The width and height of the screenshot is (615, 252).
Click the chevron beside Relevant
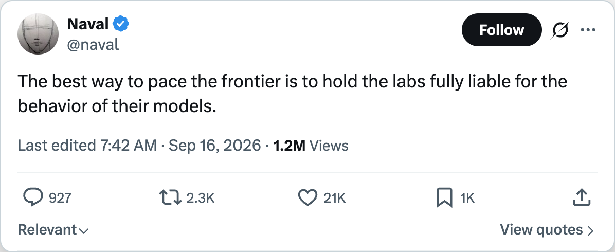(83, 231)
